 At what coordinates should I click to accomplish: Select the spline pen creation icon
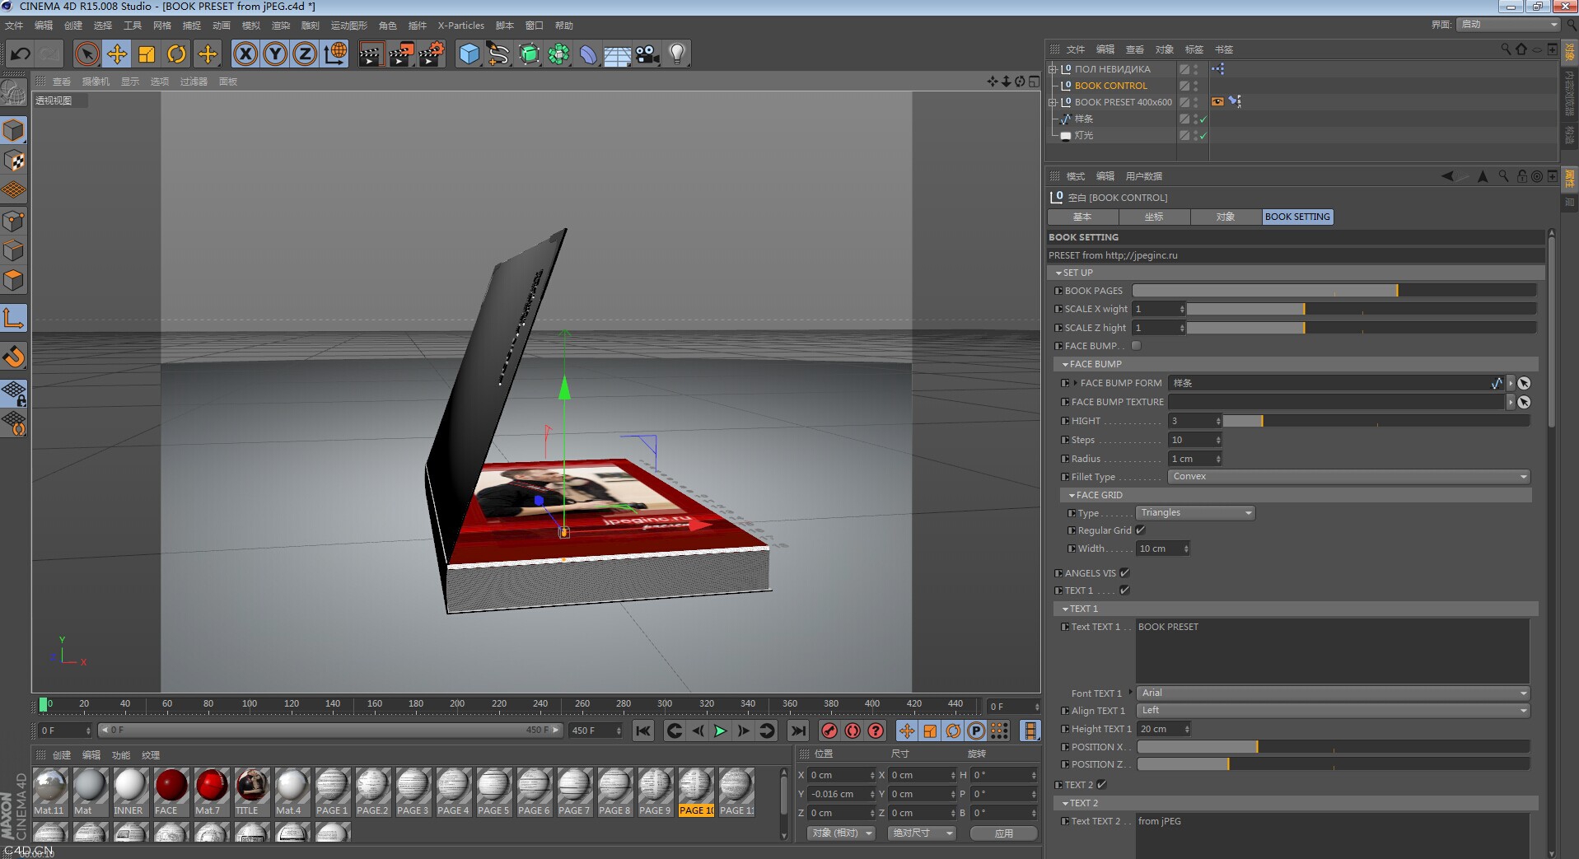(498, 54)
